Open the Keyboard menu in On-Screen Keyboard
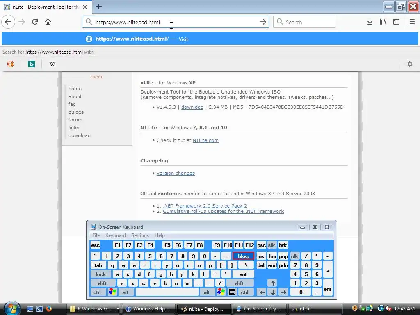 click(115, 235)
